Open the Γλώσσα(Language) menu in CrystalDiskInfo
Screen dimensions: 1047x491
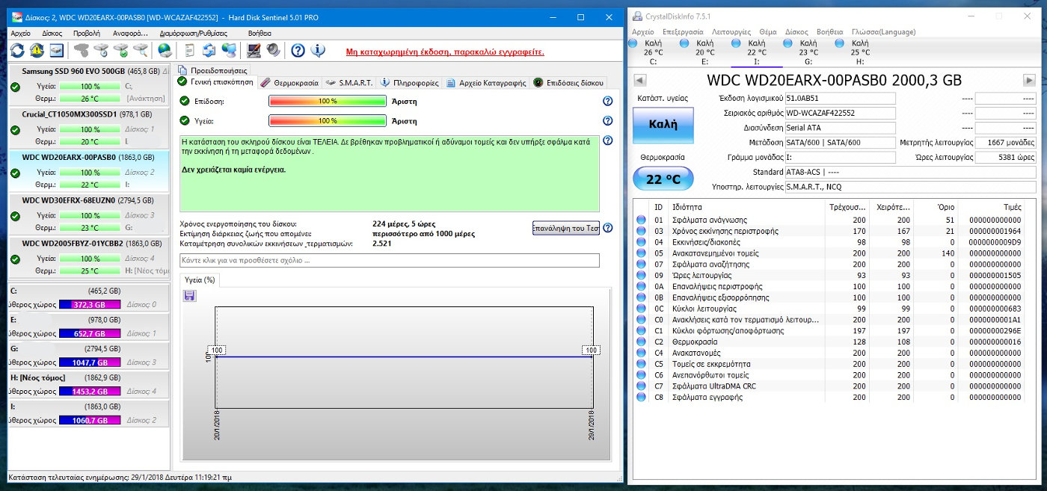883,32
